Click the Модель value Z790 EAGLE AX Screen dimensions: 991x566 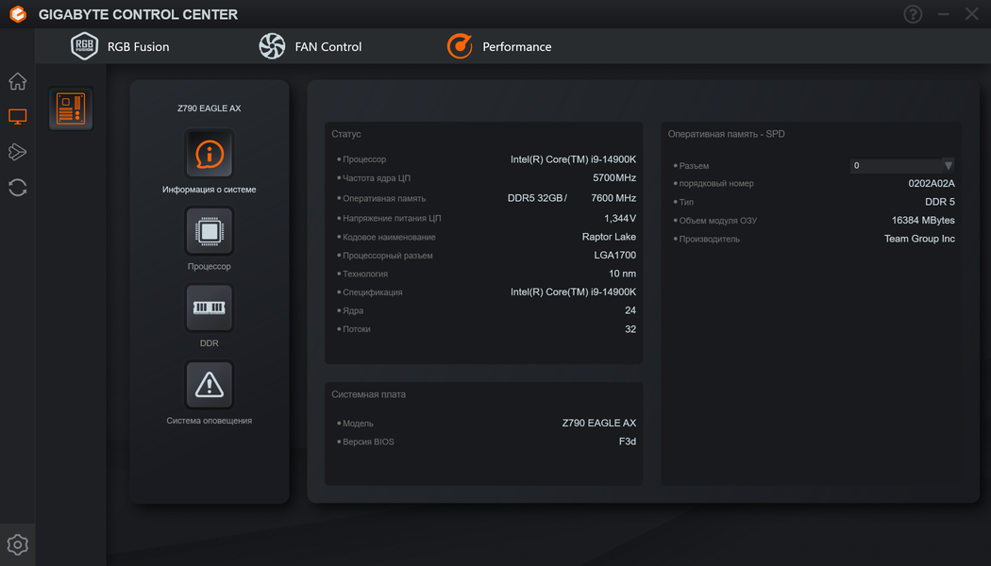pos(599,423)
